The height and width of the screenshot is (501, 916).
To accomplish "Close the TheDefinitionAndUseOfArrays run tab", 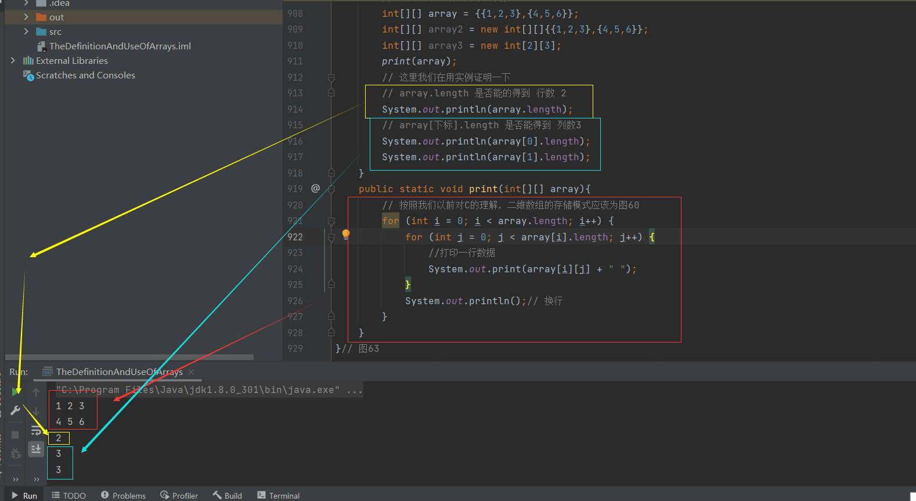I will click(x=191, y=372).
